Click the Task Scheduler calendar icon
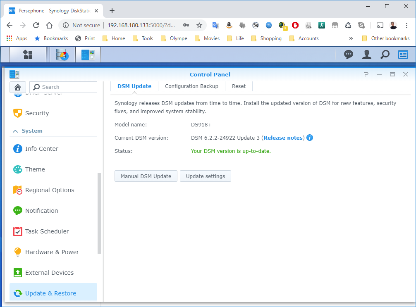Screen dimensions: 416x307 [x=18, y=231]
